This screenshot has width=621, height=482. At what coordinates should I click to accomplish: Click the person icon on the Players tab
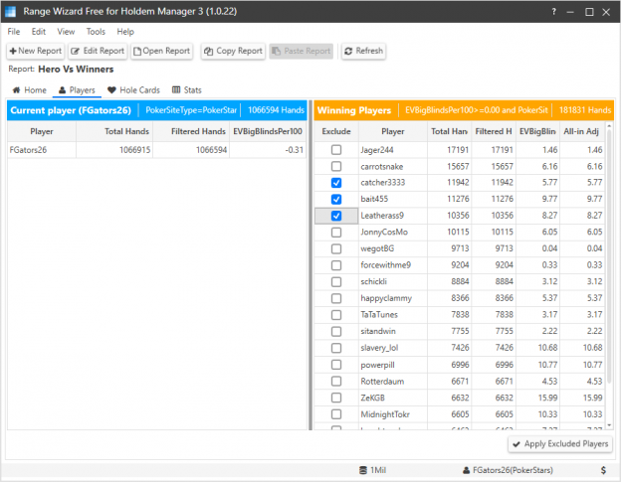62,90
